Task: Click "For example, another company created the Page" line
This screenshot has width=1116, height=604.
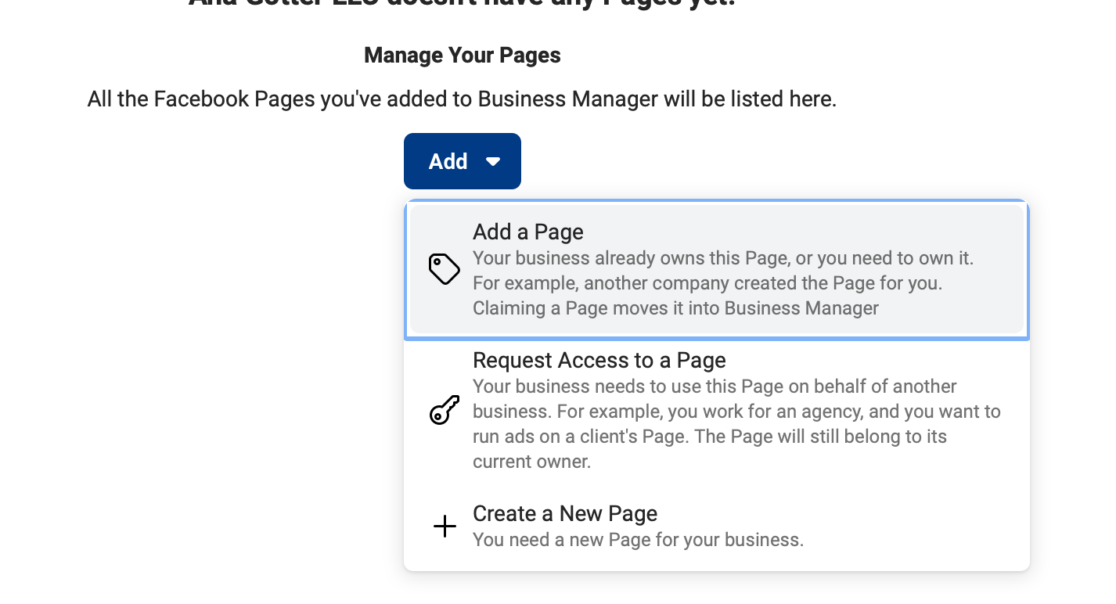Action: (x=707, y=283)
